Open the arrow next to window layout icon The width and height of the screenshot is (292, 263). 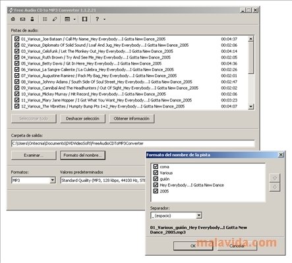74,19
